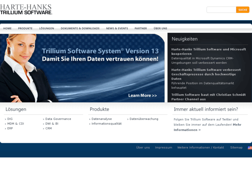Open news 'verbessert Geschäftsprozesse durch hochwertige Daten'

(x=206, y=74)
